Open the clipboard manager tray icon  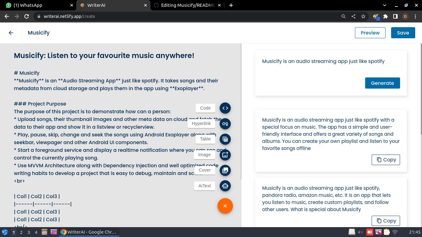(x=386, y=232)
